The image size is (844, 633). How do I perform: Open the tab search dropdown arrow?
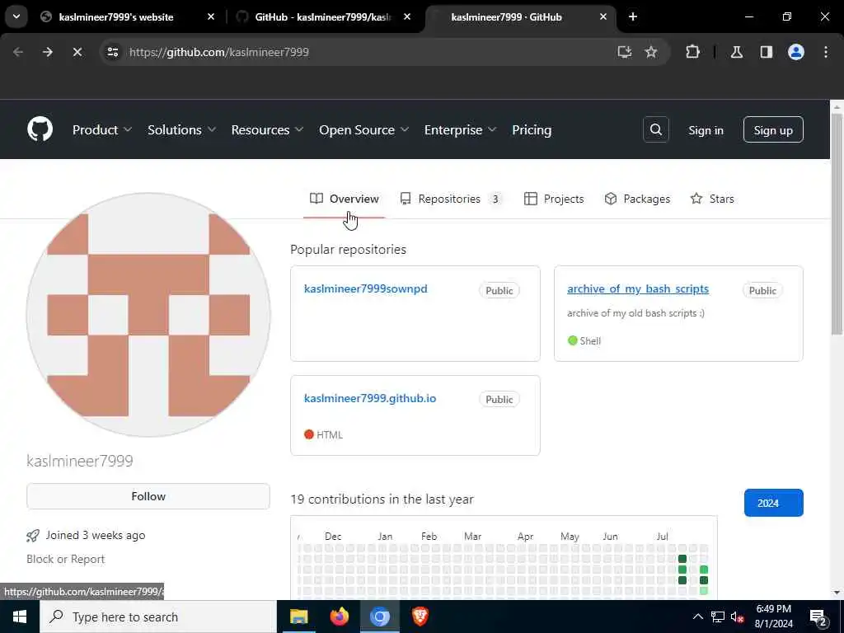tap(16, 16)
